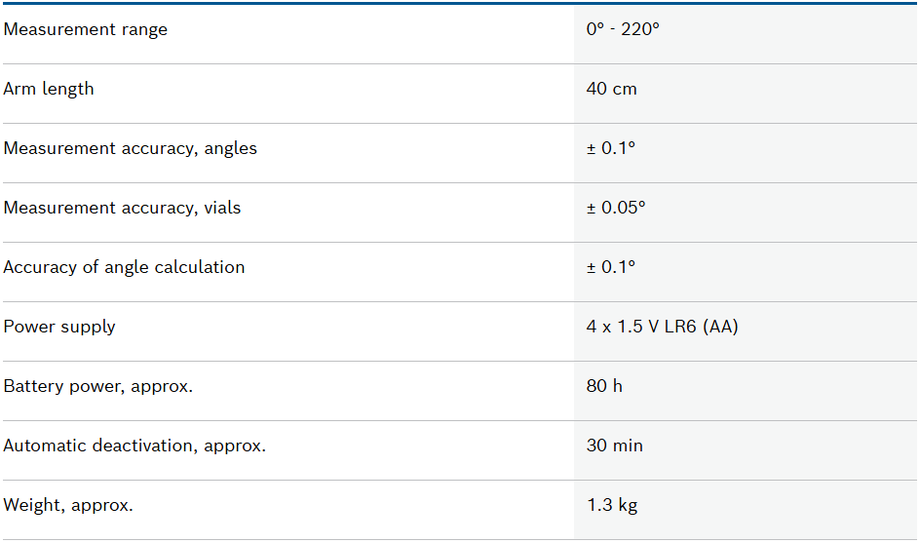Select the "30 min" deactivation value

[614, 446]
